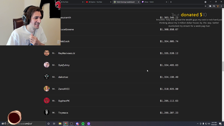This screenshot has height=126, width=224.
Task: Click the dakotaz avatar icon
Action: pyautogui.click(x=47, y=77)
